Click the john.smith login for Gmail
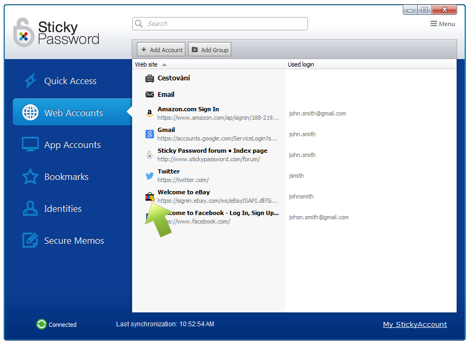The height and width of the screenshot is (347, 471). click(302, 134)
